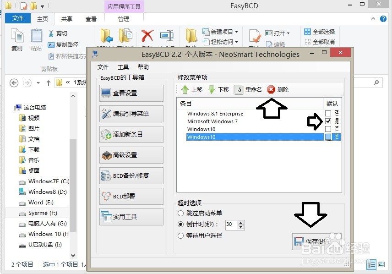The image size is (392, 274).
Task: Decrease the countdown seconds stepper
Action: point(241,227)
